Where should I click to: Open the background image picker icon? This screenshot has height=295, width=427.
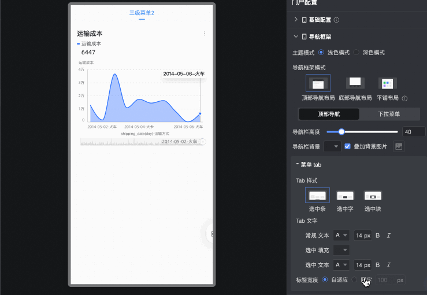[399, 146]
